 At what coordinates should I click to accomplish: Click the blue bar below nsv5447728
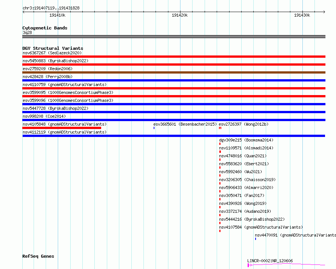pyautogui.click(x=174, y=112)
